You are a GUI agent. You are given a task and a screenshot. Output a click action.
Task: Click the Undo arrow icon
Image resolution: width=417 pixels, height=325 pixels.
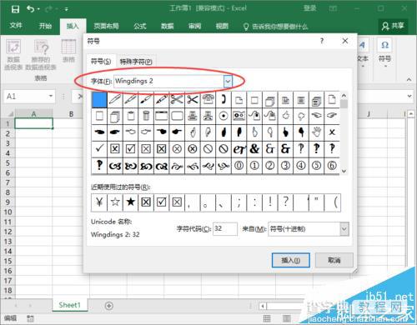pyautogui.click(x=30, y=9)
